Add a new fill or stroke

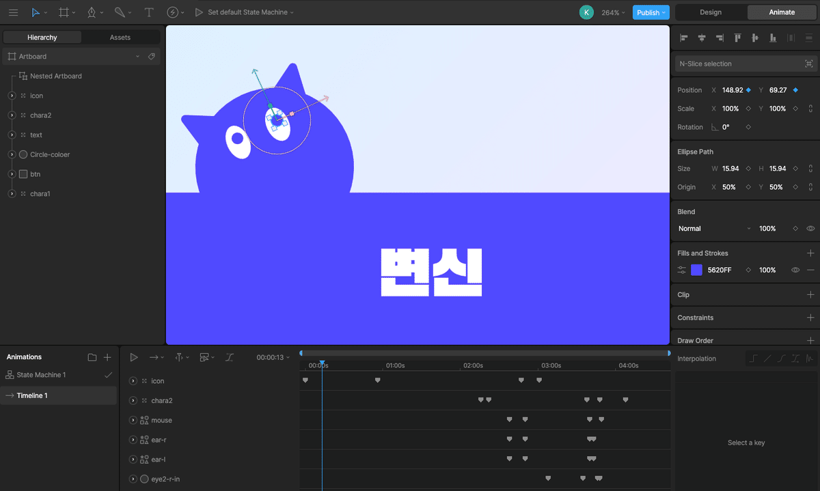810,253
